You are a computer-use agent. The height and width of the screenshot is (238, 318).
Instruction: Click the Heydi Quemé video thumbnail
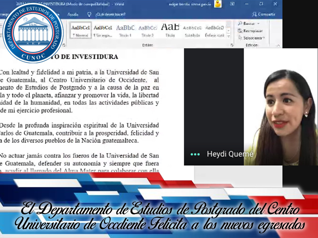251,107
